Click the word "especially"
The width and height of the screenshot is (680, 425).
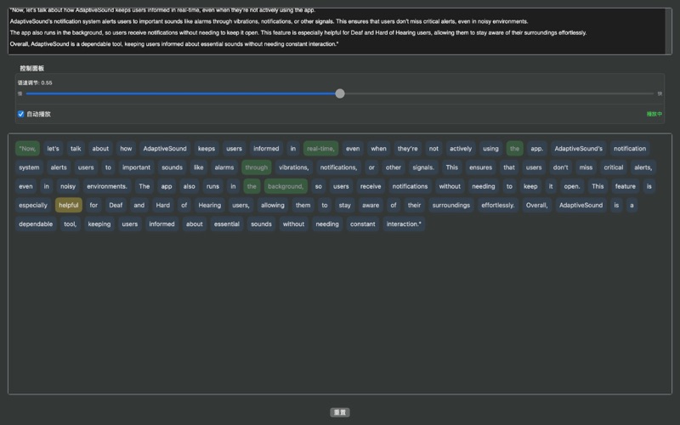tap(33, 205)
